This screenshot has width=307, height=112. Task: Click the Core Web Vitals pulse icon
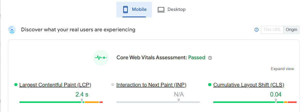[101, 57]
